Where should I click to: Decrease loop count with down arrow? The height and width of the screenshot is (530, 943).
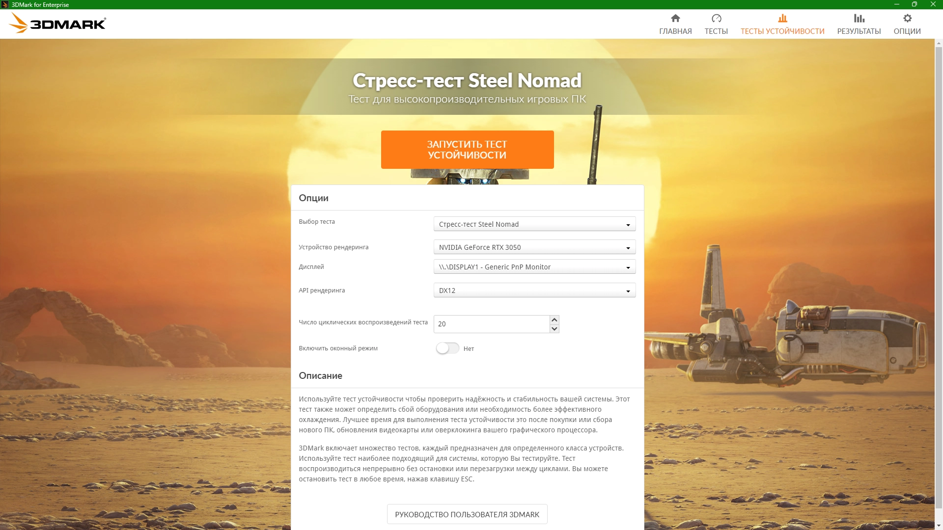(555, 329)
